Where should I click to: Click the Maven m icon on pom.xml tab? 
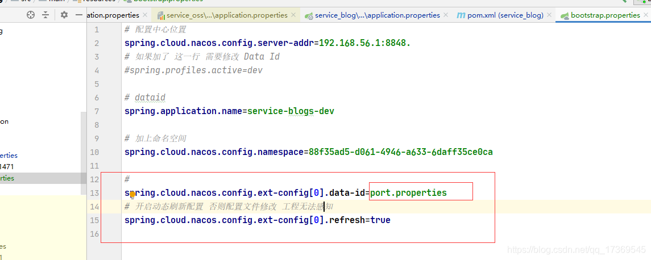point(461,15)
